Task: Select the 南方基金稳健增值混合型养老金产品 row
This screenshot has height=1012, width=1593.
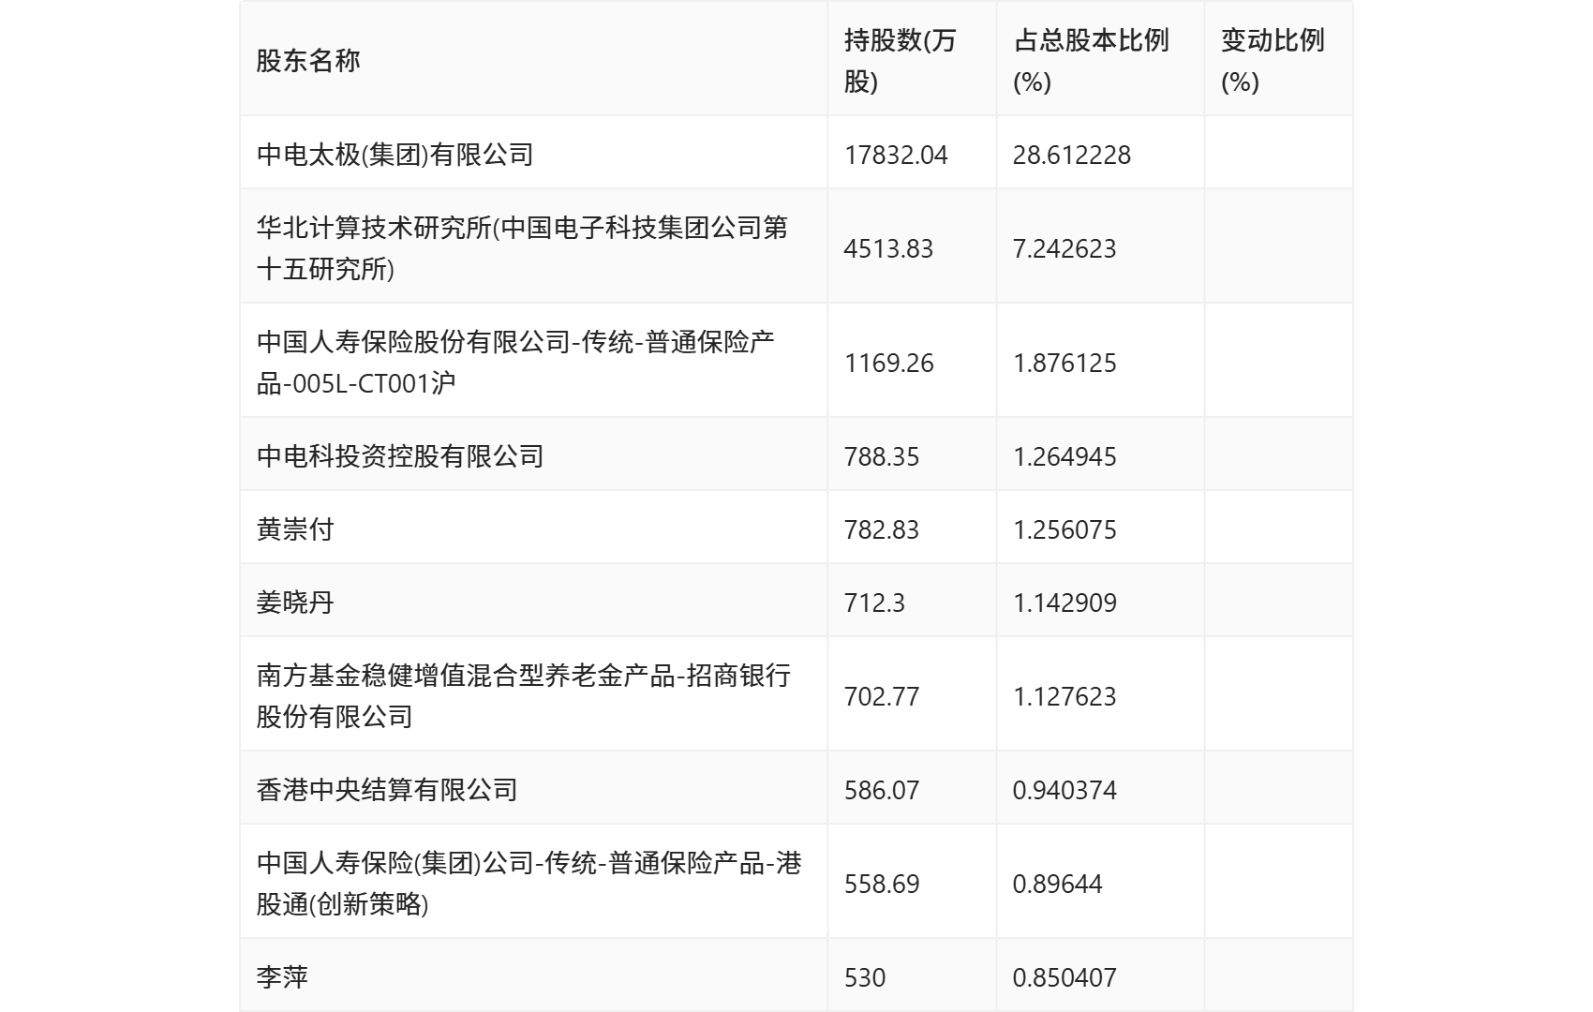Action: 520,695
